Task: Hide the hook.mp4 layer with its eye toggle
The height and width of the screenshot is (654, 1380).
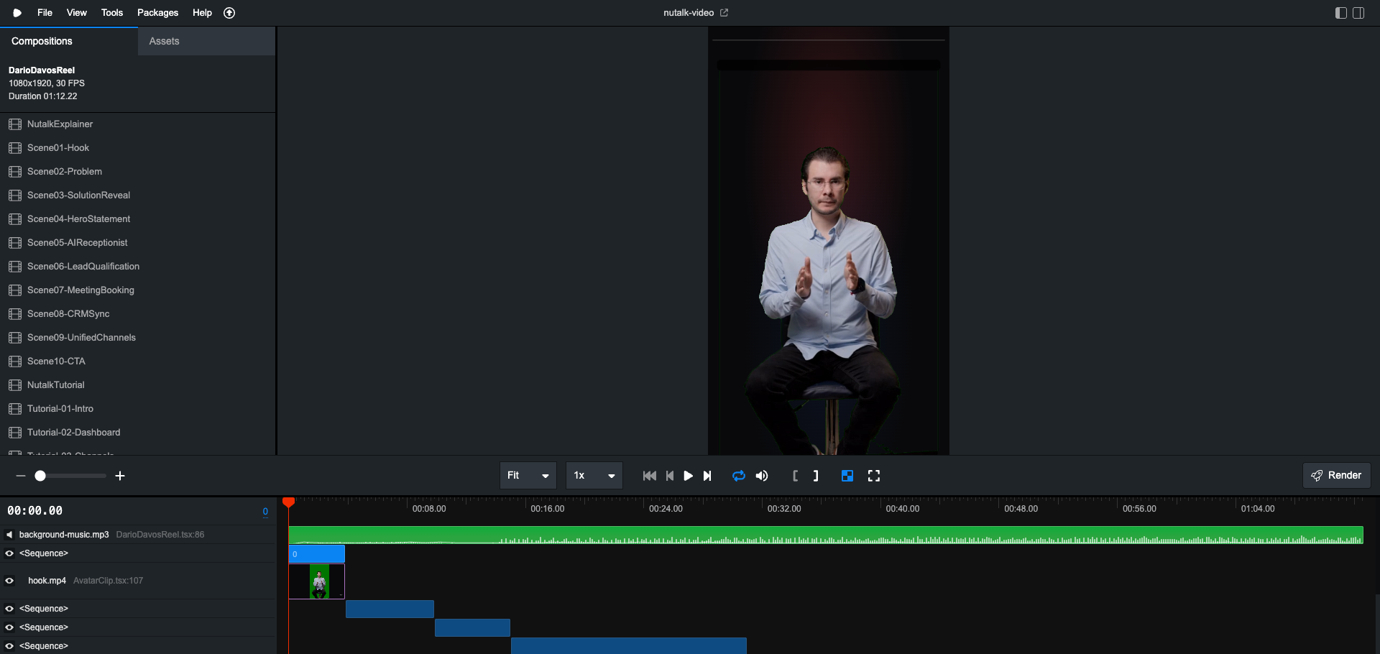Action: click(x=9, y=581)
